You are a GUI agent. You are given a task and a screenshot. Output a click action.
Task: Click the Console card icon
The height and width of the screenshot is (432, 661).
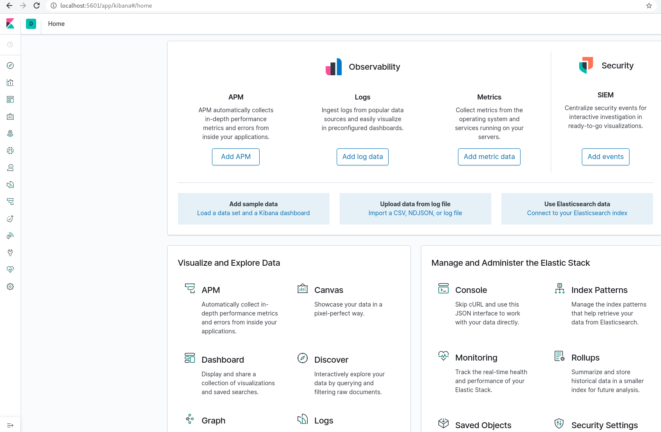444,288
